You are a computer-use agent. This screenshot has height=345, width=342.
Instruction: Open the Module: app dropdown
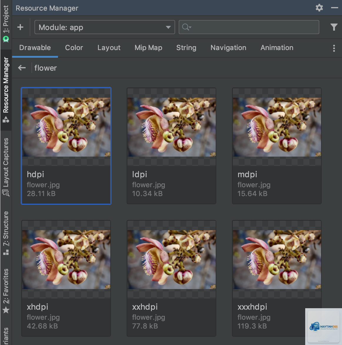105,27
